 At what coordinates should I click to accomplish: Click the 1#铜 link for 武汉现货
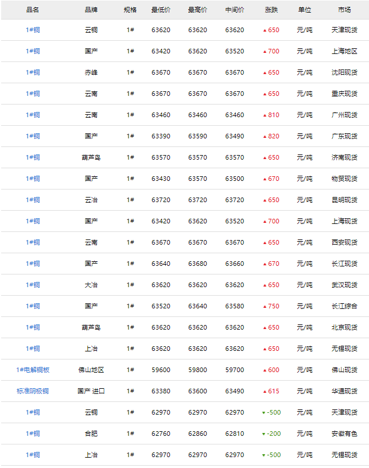click(x=33, y=285)
